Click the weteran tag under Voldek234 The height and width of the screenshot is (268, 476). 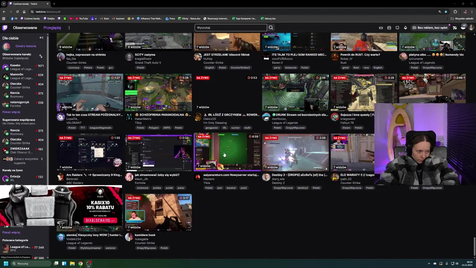point(110,248)
